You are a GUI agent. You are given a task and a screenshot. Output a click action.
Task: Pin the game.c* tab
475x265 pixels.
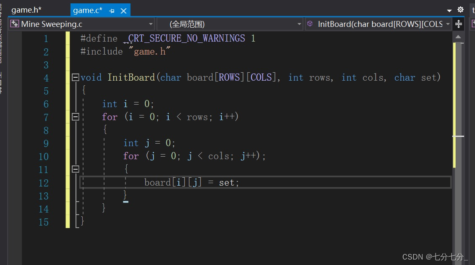112,11
